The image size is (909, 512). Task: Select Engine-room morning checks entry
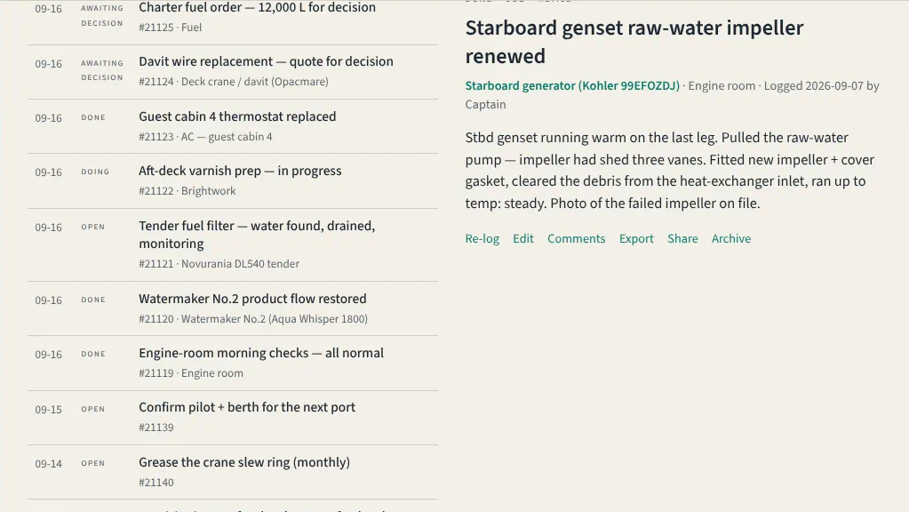(233, 363)
